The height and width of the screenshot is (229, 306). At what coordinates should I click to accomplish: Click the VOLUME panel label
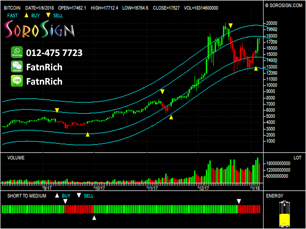16,158
